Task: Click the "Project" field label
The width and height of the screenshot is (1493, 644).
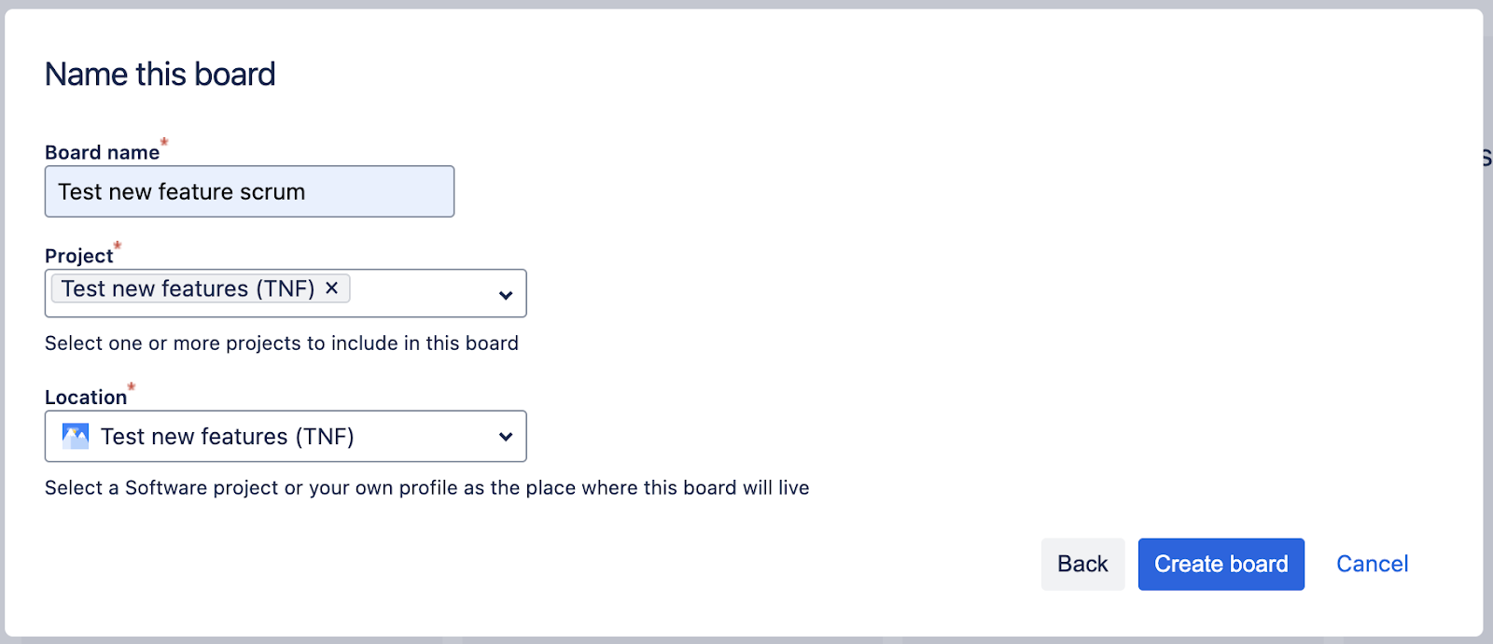Action: (78, 256)
